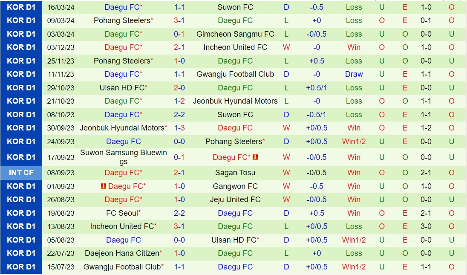This screenshot has height=275, width=467.
Task: Click Suwon Samsung Bluewings team name
Action: 124,157
